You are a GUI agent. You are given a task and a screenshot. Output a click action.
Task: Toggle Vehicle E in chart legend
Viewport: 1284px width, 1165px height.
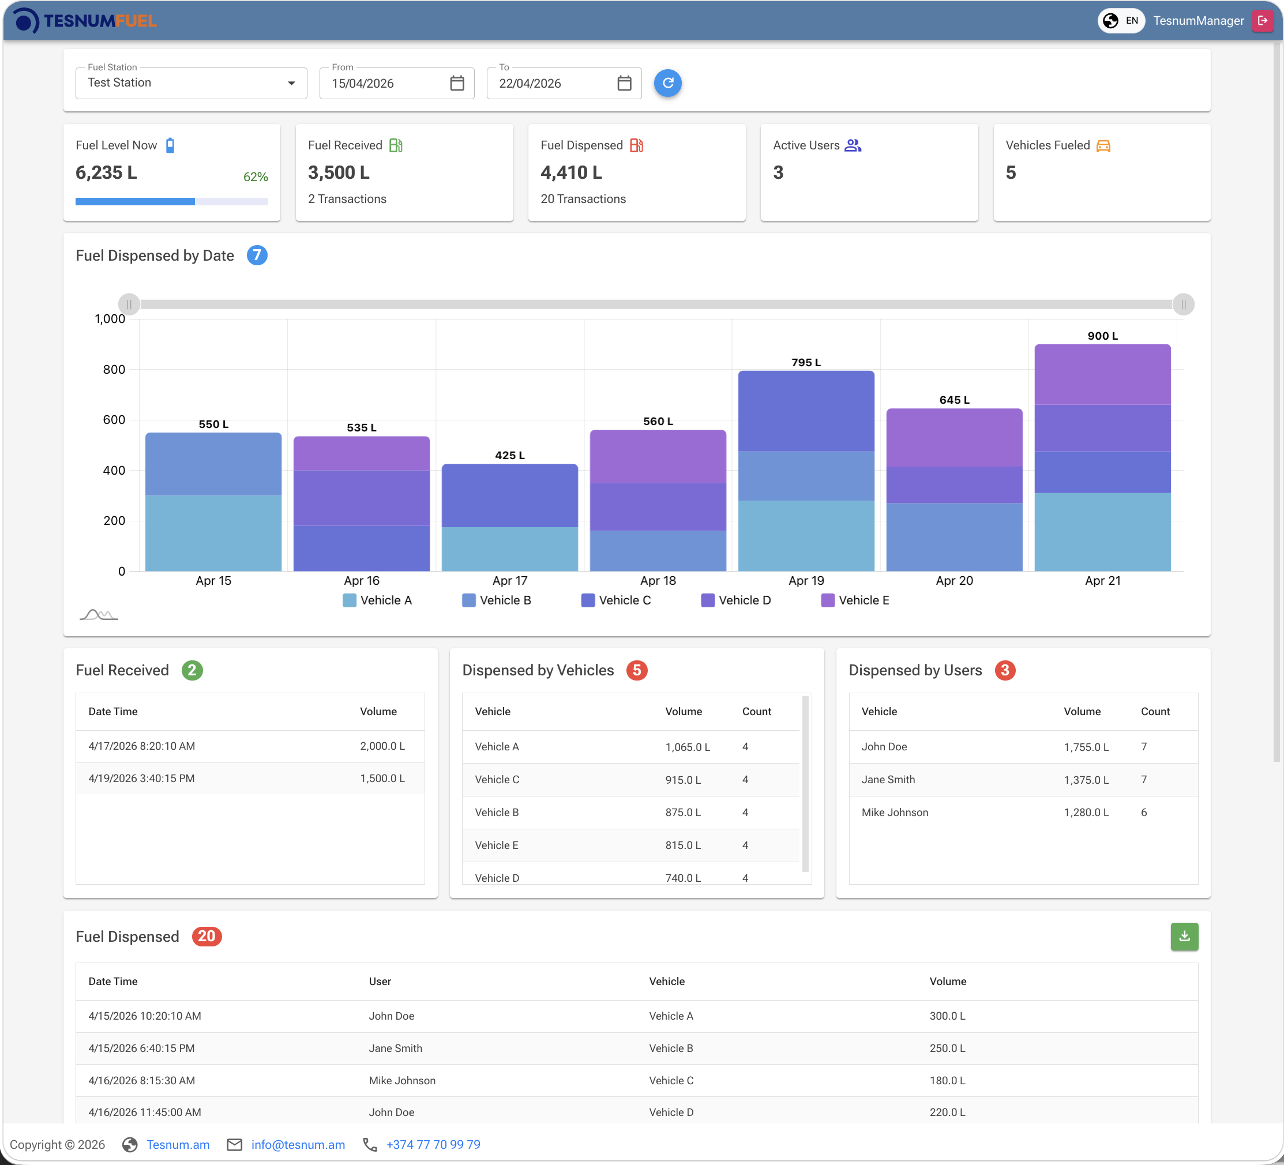tap(855, 600)
